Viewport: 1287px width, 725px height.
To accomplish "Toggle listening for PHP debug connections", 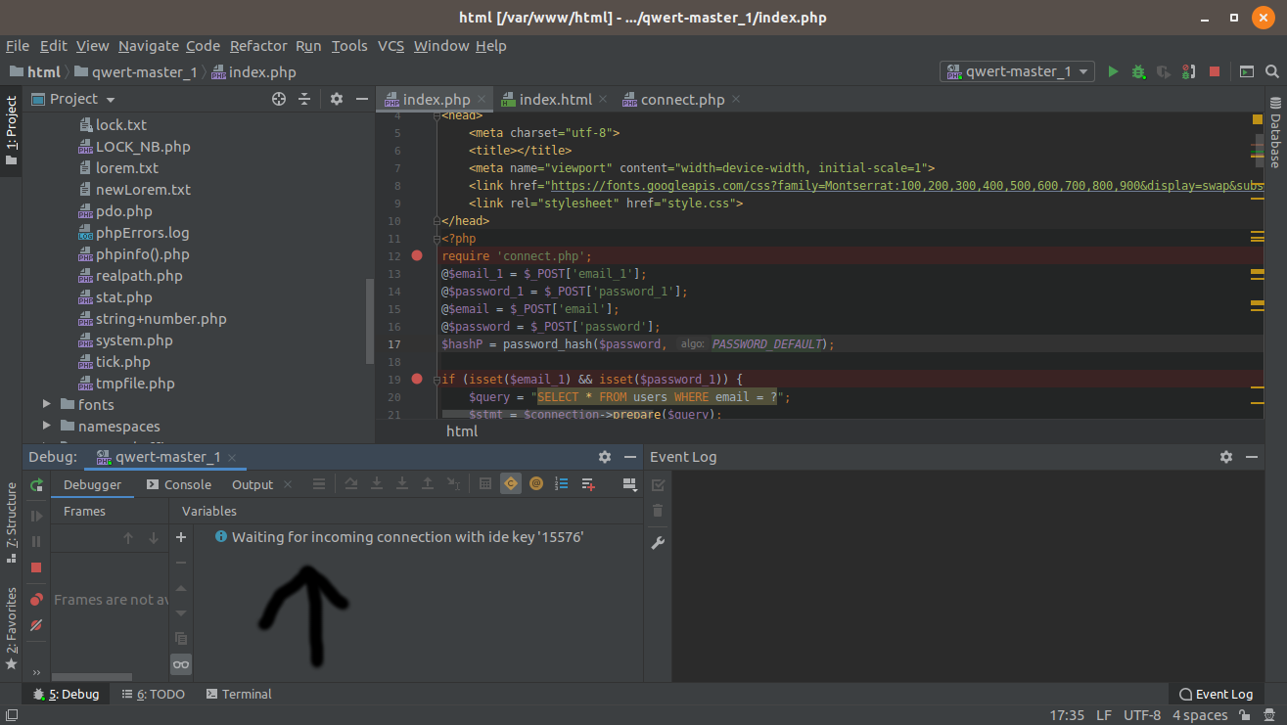I will tap(1188, 71).
